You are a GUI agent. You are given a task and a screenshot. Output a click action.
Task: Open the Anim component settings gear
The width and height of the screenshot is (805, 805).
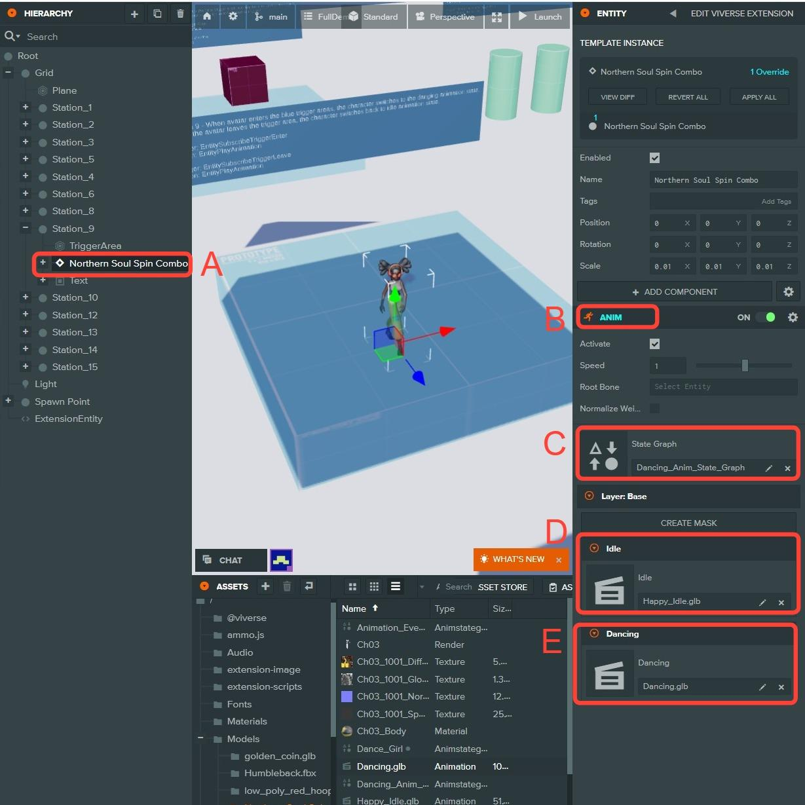point(793,317)
